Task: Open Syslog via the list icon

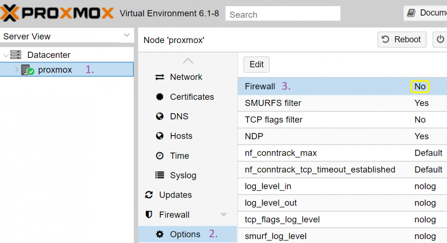Action: point(160,175)
